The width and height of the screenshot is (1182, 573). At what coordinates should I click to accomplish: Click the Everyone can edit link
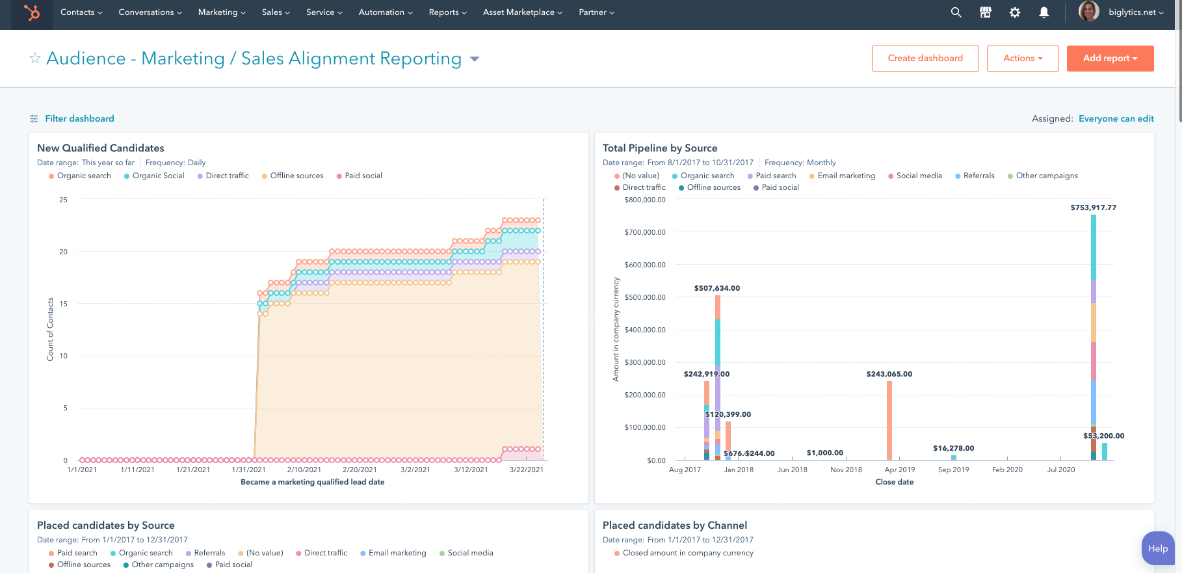[1116, 118]
